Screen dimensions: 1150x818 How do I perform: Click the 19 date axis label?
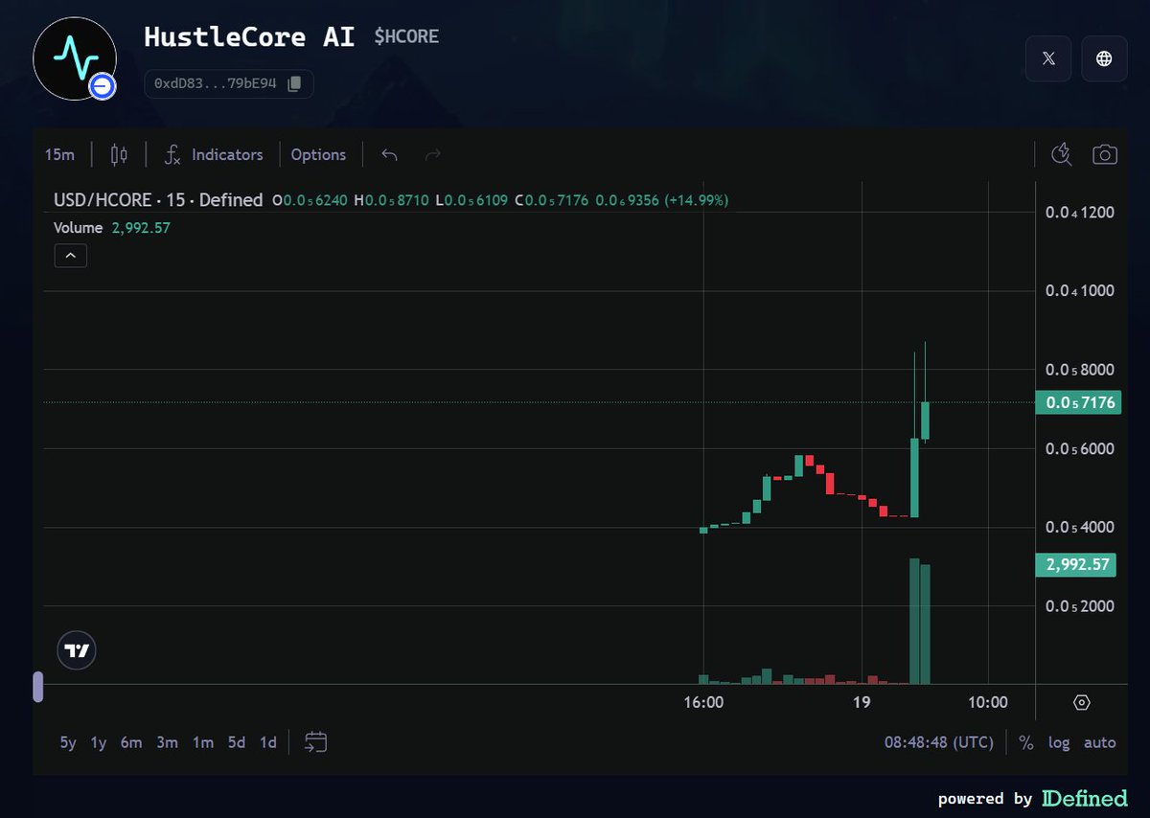tap(862, 702)
